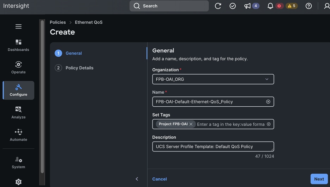Image resolution: width=330 pixels, height=187 pixels.
Task: Clear all tags in Set Tags field
Action: click(x=269, y=124)
